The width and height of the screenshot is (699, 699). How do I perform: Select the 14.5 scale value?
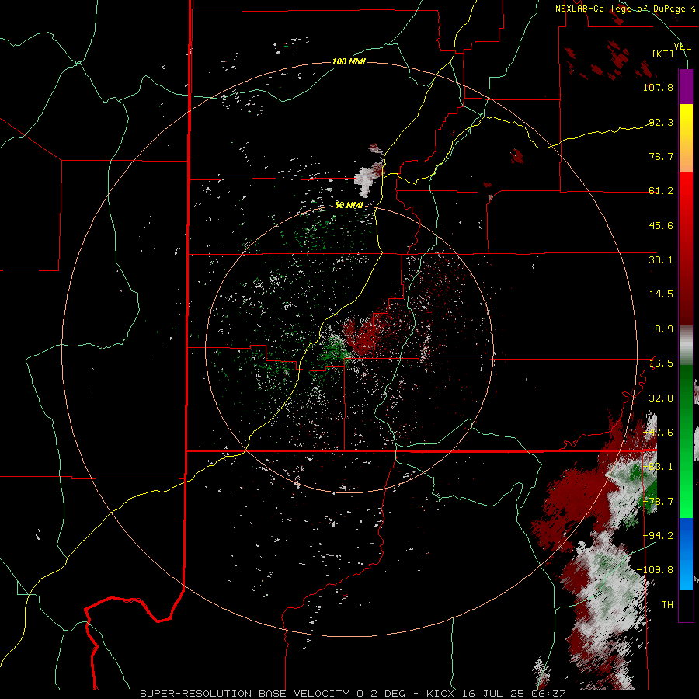(661, 294)
